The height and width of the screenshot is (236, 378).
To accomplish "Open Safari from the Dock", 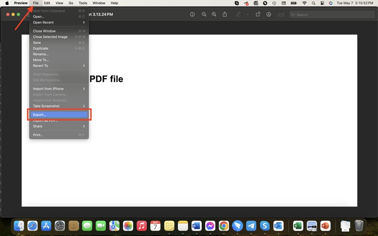I will [33, 226].
